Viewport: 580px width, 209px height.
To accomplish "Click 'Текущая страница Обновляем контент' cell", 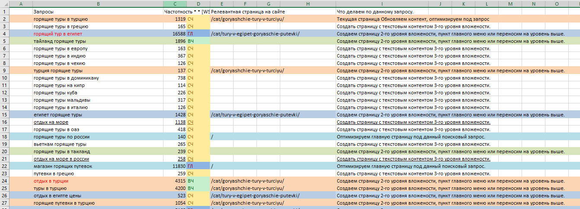I will coord(413,19).
